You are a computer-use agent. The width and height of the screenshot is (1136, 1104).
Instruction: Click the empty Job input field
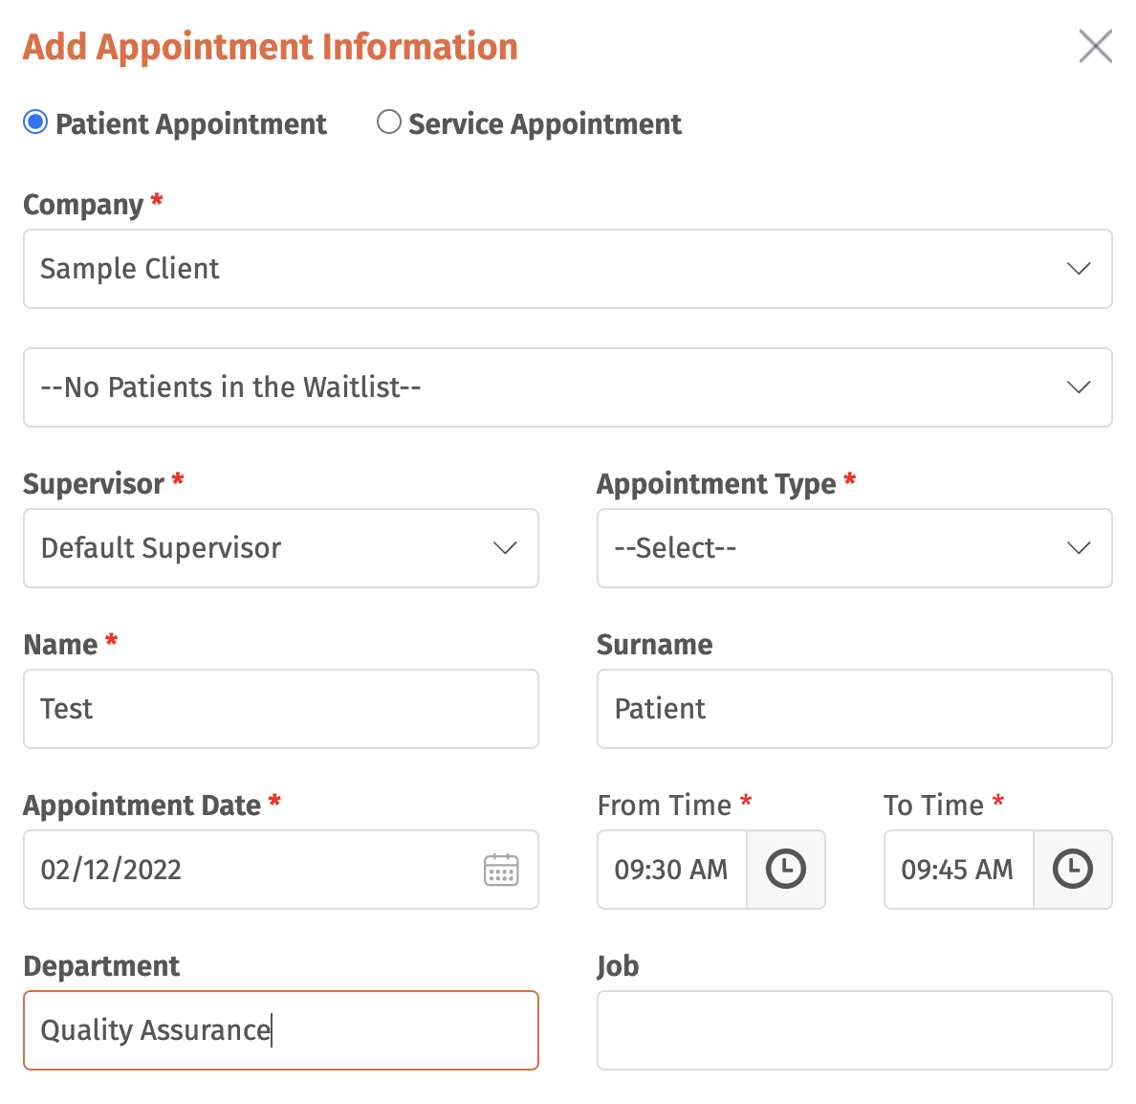[854, 1030]
